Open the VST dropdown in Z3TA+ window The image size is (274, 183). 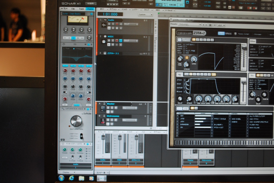pos(221,25)
